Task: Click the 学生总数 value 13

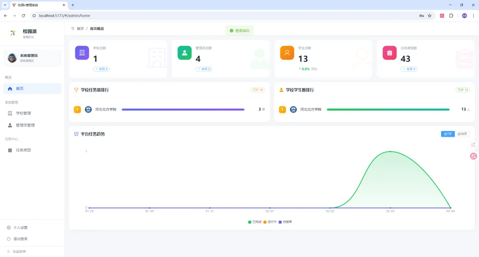Action: tap(303, 59)
